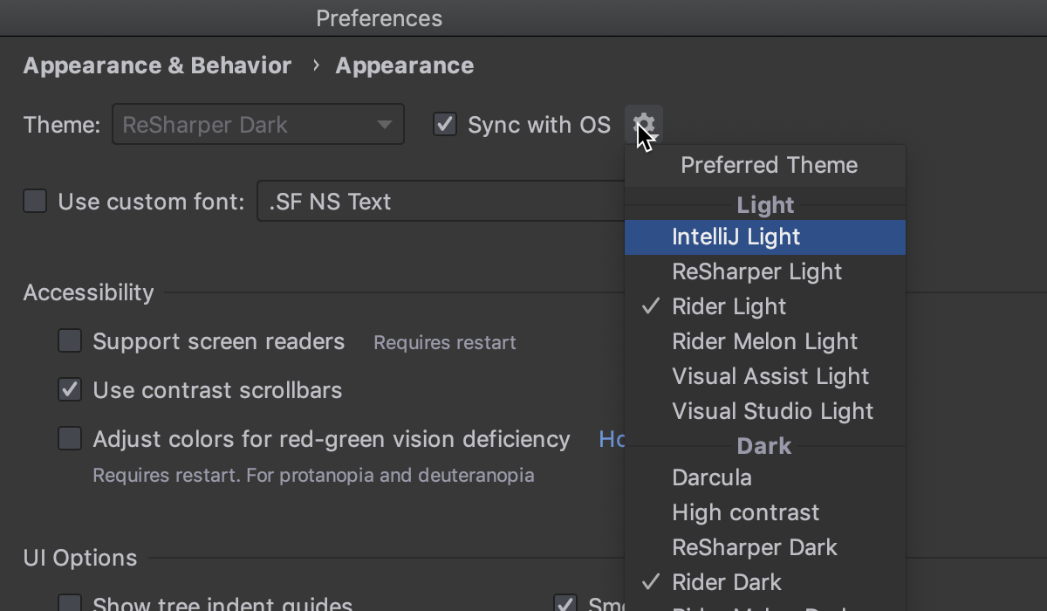Pick the Rider Light menu entry

coord(765,306)
